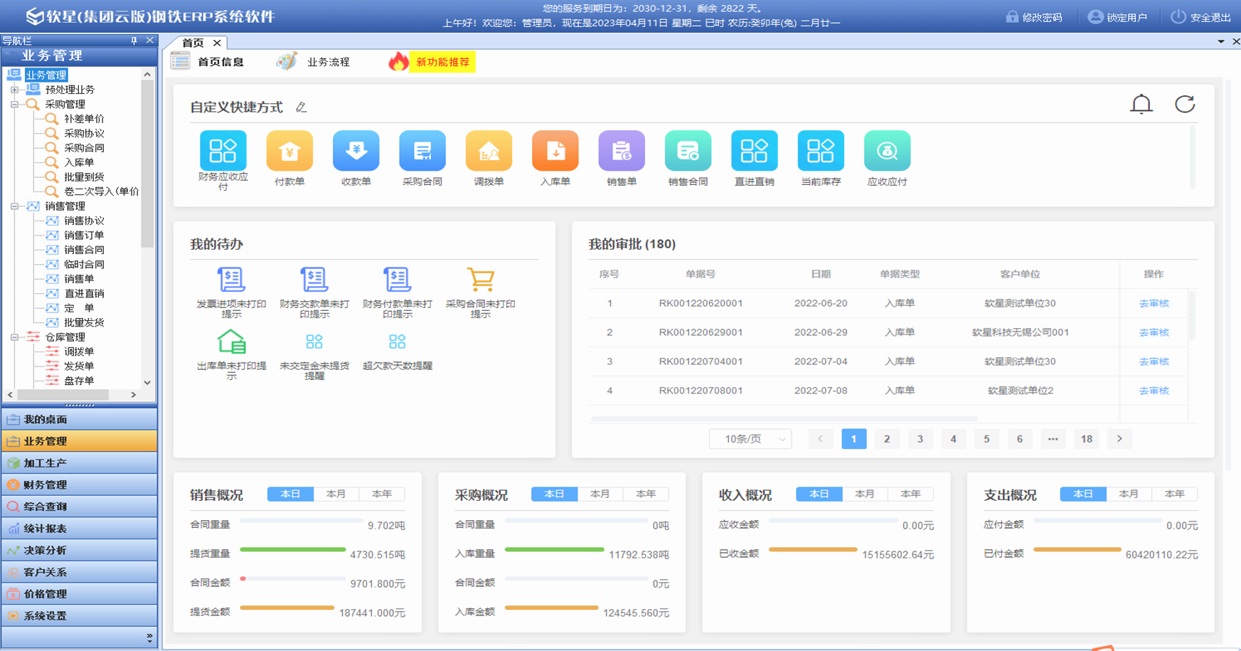Screen dimensions: 1241x651
Task: Open the 销售单 shortcut icon
Action: (622, 151)
